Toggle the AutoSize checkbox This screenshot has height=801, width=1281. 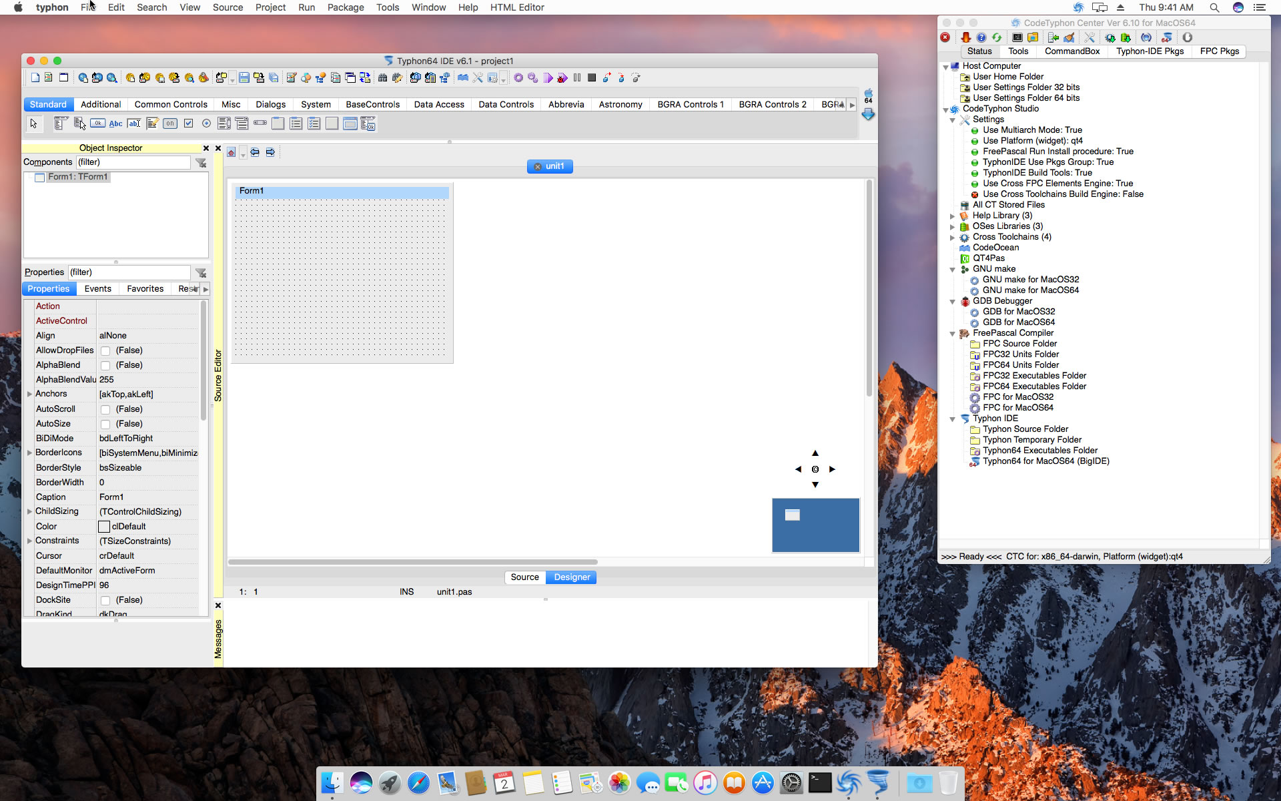(x=105, y=425)
